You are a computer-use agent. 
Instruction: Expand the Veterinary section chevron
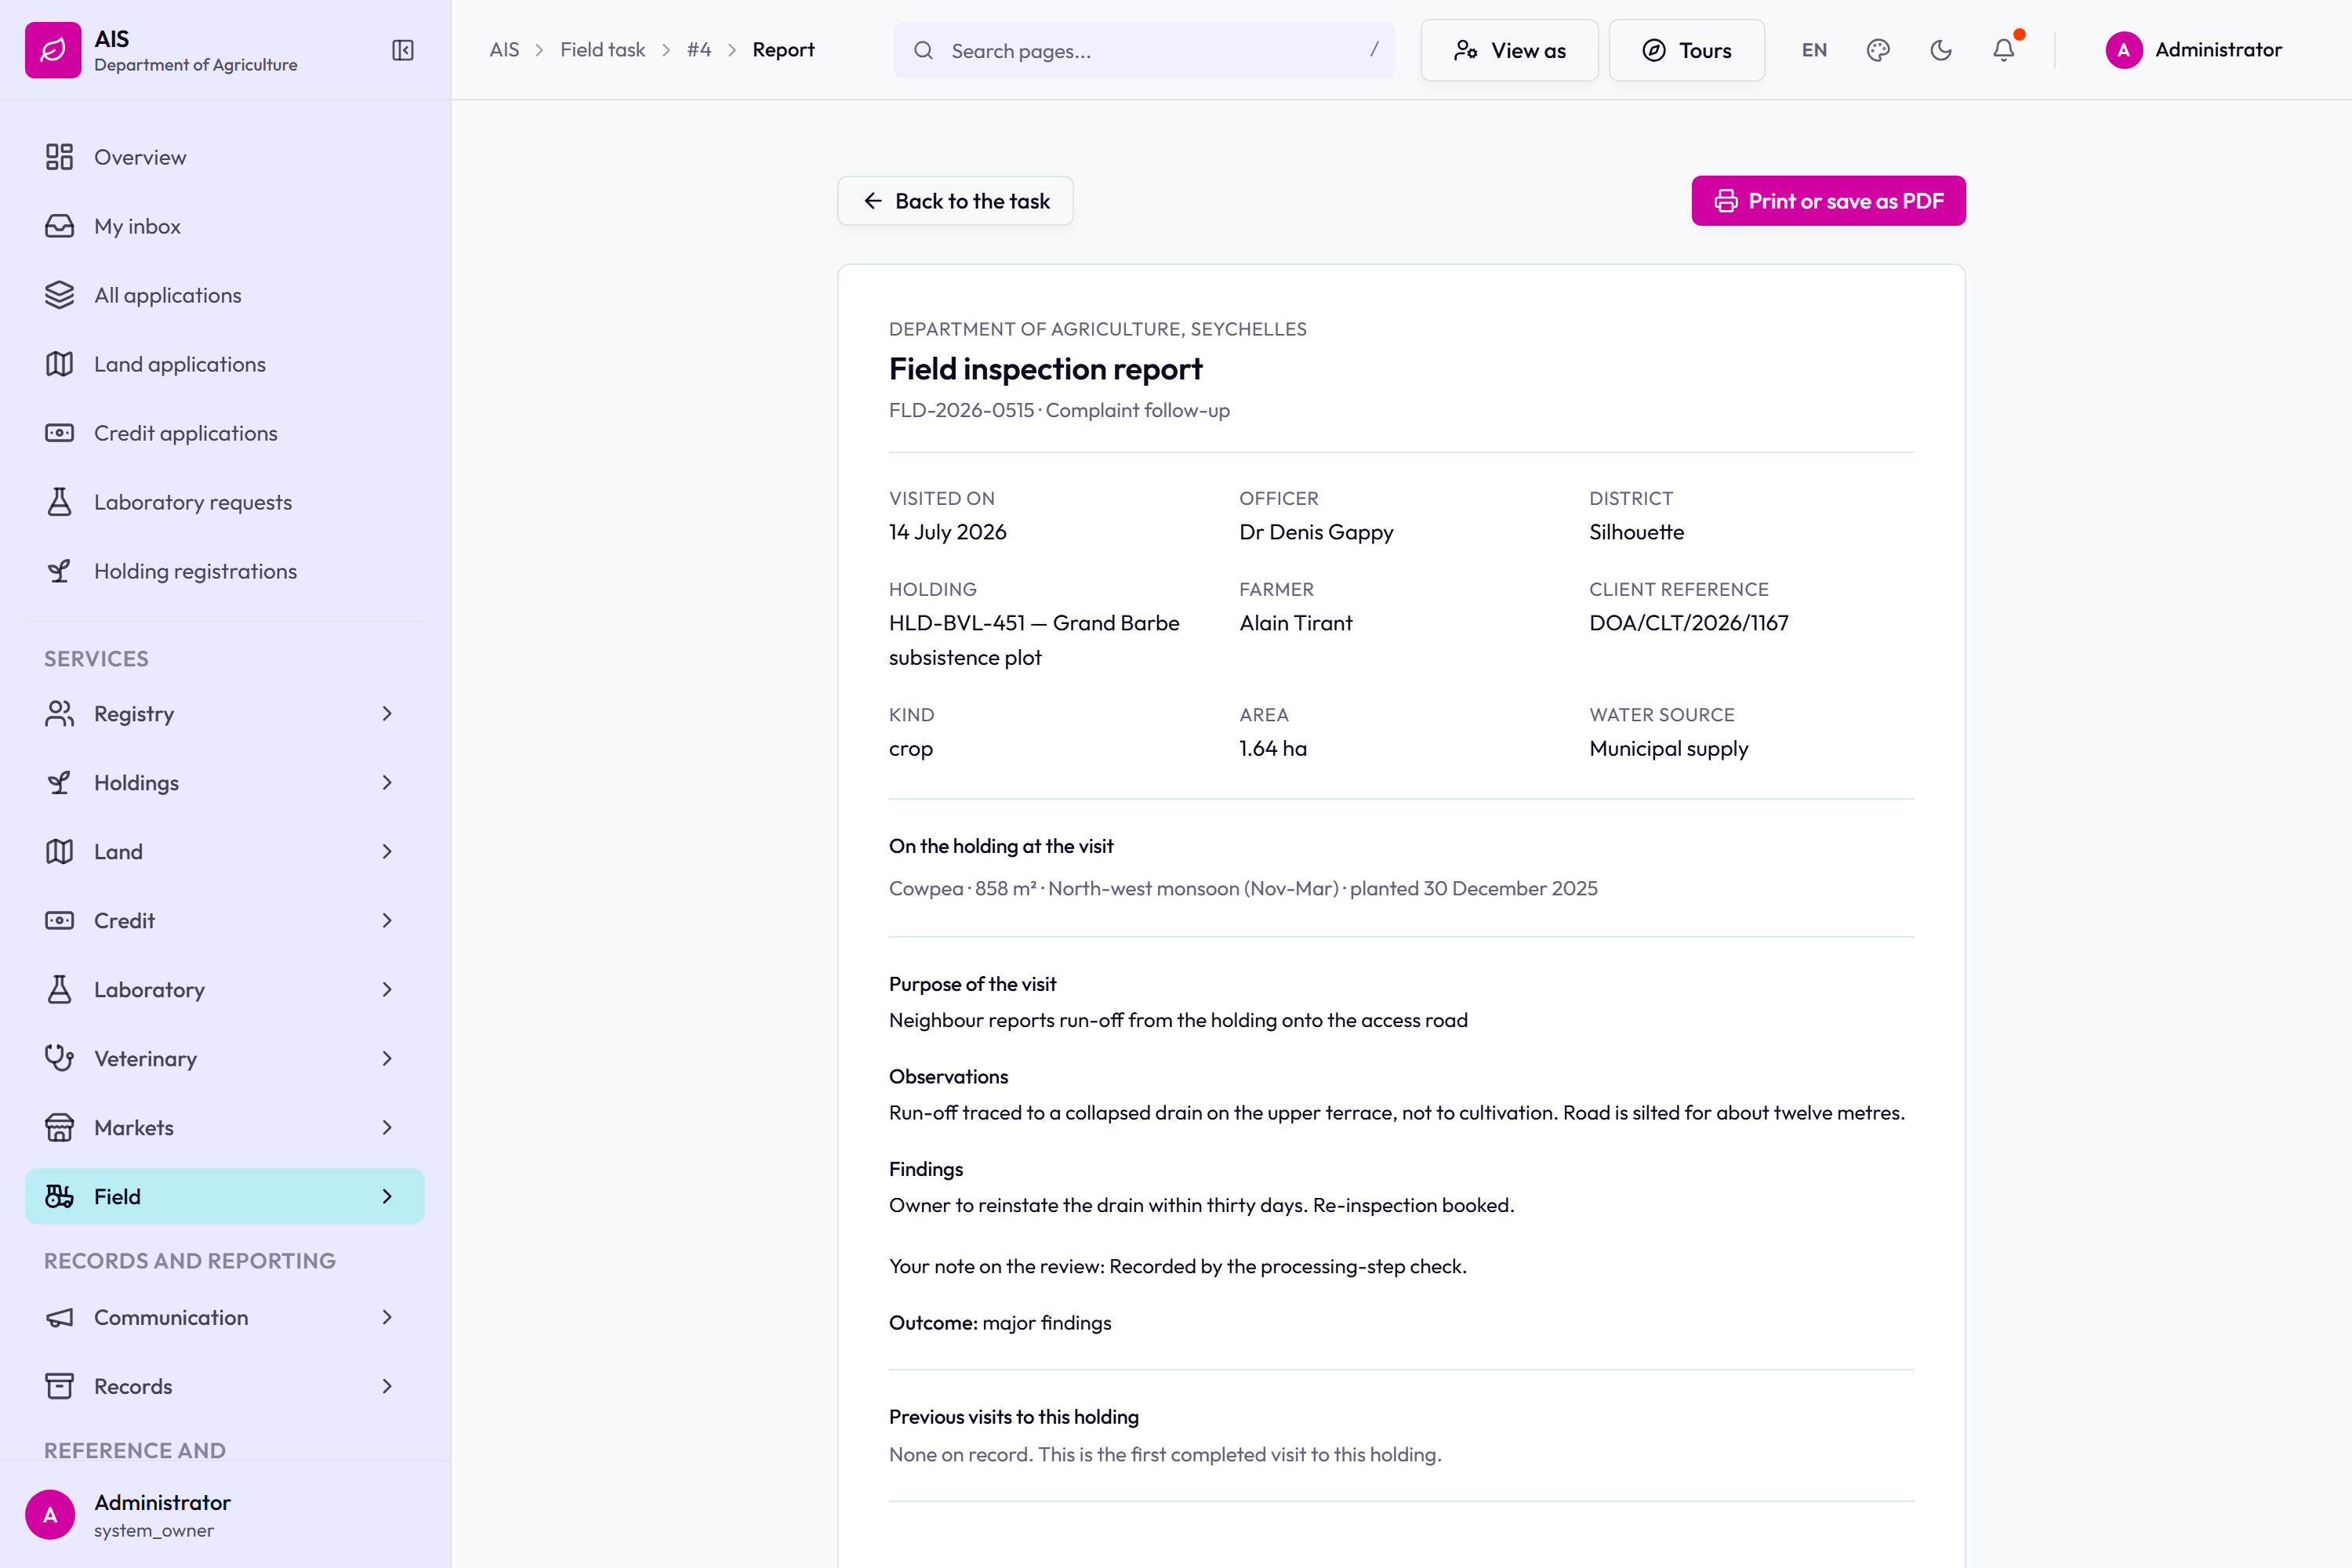387,1059
